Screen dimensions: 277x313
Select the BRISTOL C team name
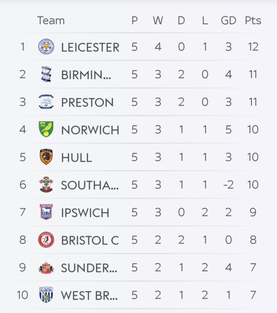coord(90,240)
